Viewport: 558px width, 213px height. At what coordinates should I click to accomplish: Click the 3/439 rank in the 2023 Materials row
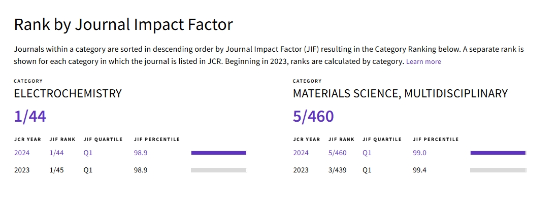click(338, 170)
